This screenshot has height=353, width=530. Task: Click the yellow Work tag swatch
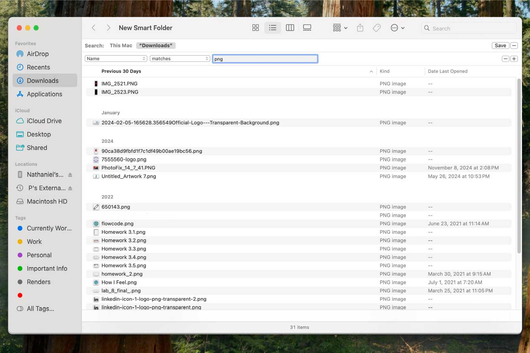20,241
